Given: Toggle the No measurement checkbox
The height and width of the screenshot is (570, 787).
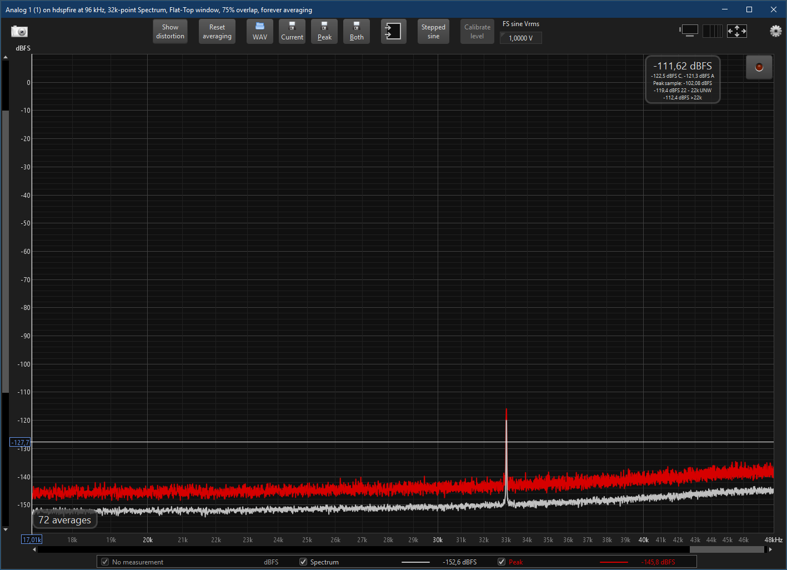Looking at the screenshot, I should pos(105,562).
